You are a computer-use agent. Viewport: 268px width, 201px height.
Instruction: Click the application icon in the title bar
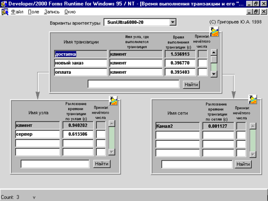[x=4, y=4]
